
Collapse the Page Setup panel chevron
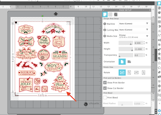(x=103, y=10)
